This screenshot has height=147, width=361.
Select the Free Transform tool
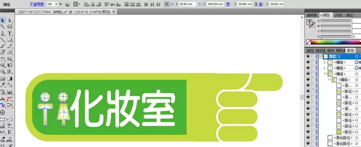[10, 65]
